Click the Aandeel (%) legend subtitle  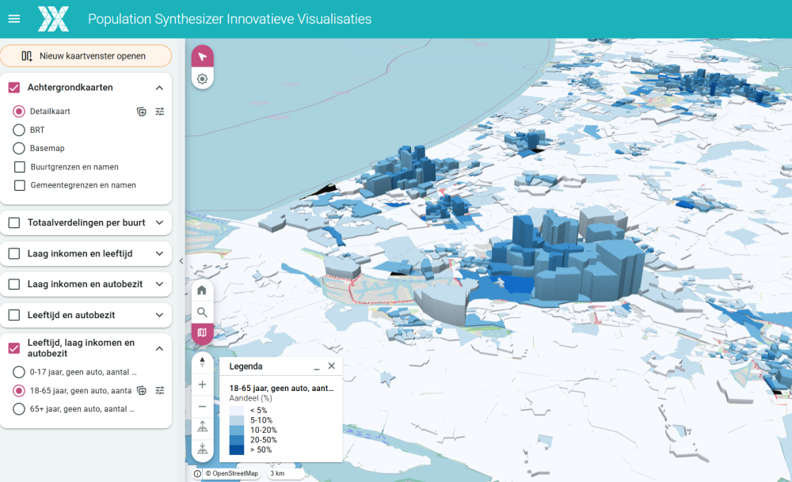tap(250, 398)
